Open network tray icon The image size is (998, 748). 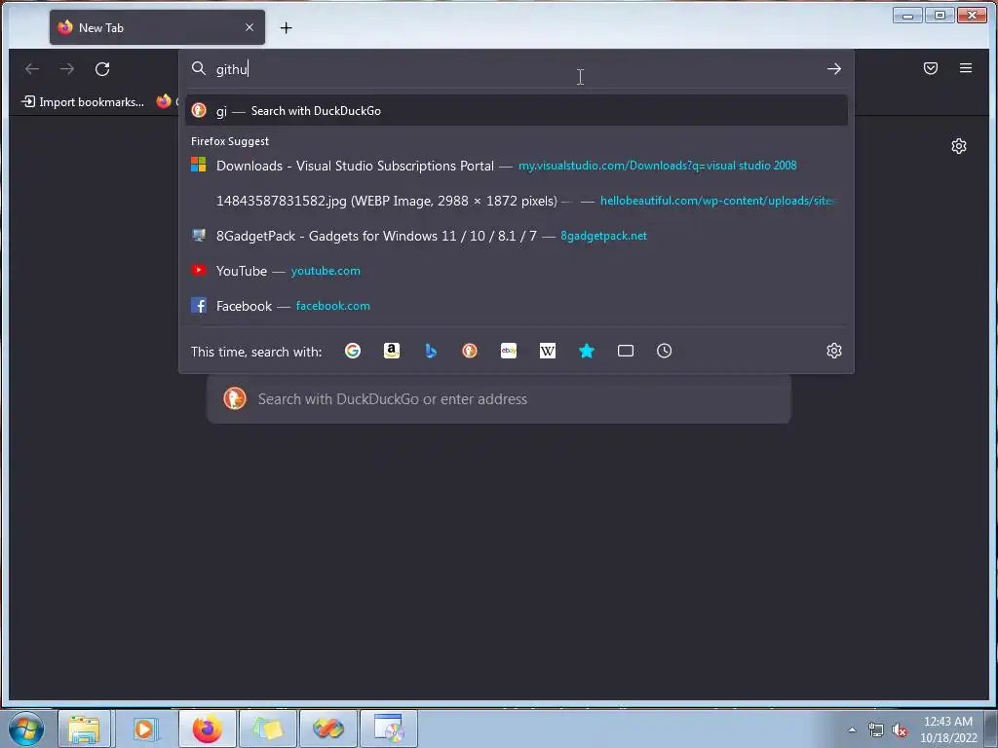tap(876, 730)
